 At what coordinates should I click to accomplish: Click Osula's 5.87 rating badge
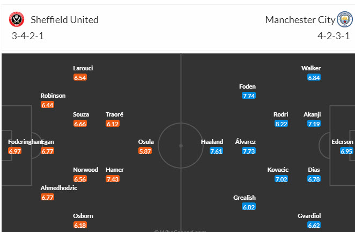pyautogui.click(x=145, y=151)
